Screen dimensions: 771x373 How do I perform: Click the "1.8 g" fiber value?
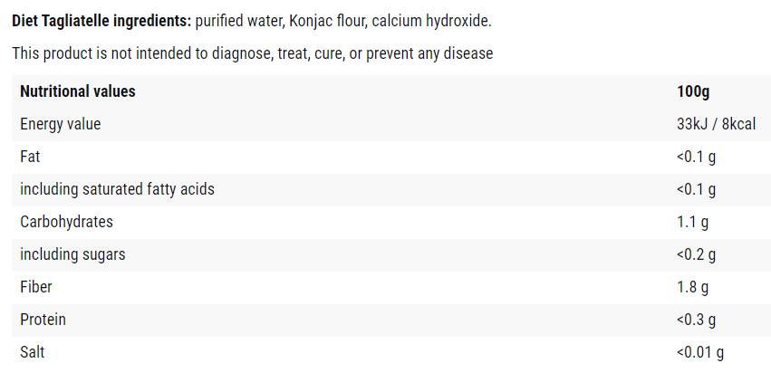click(692, 287)
